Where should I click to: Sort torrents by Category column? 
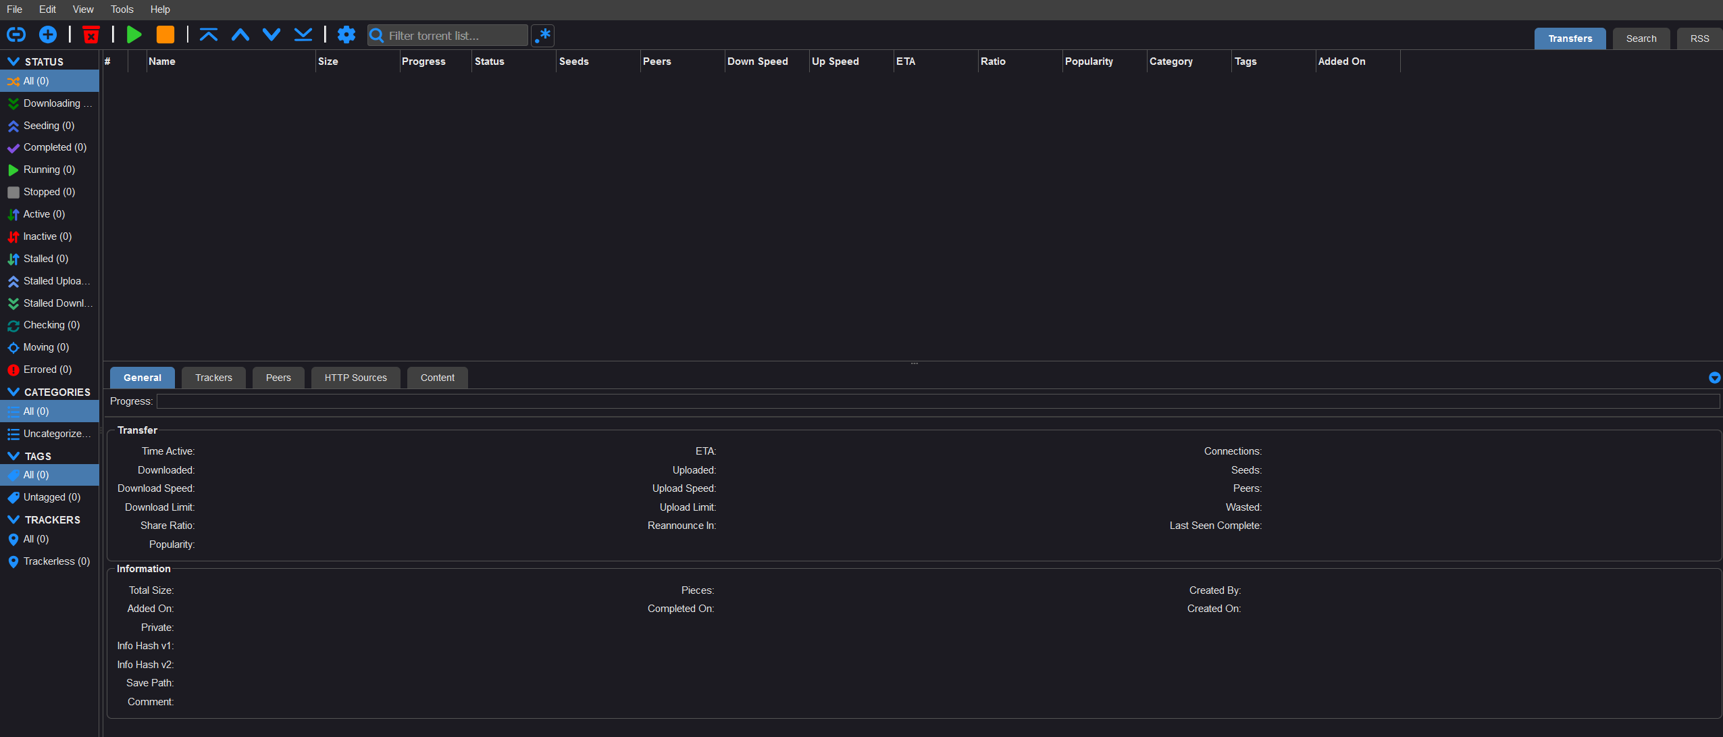pos(1189,61)
